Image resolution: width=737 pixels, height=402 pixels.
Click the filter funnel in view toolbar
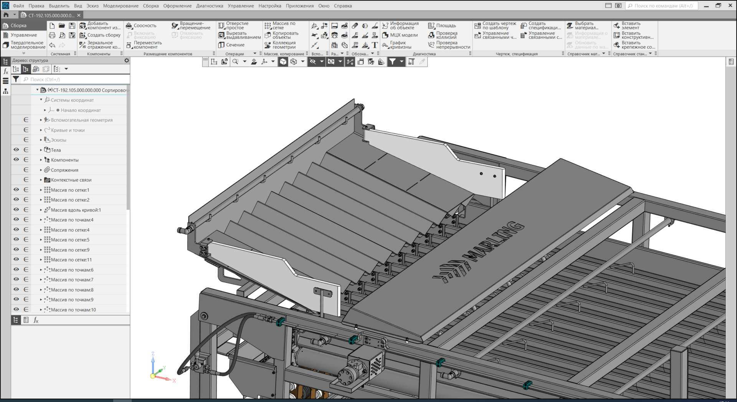392,62
